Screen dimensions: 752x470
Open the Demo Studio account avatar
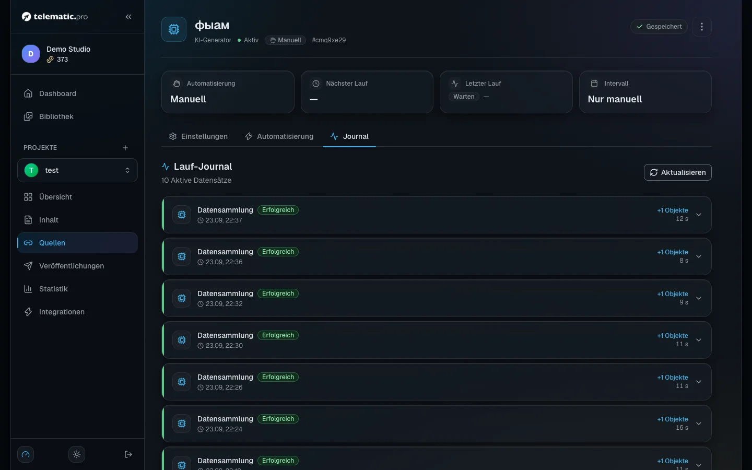point(31,54)
